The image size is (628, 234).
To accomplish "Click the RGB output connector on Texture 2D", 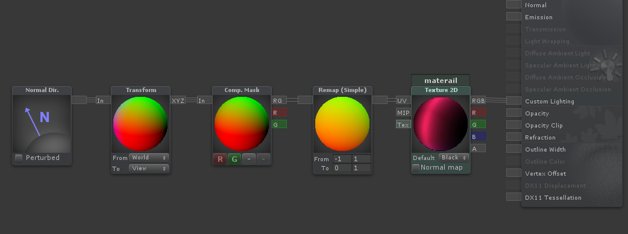I will tap(478, 100).
